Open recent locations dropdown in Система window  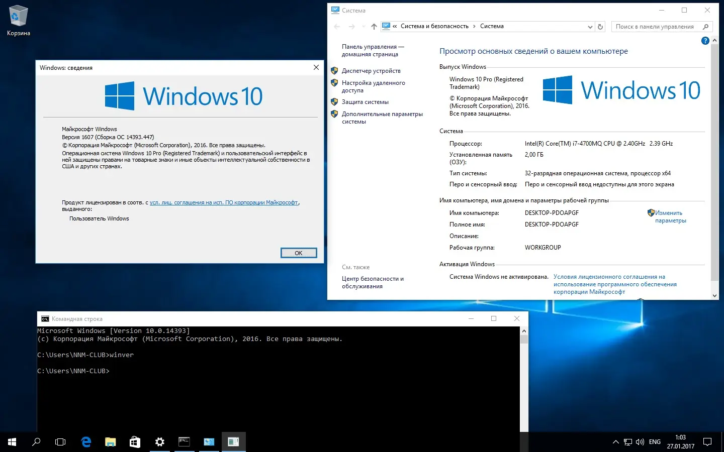click(364, 27)
